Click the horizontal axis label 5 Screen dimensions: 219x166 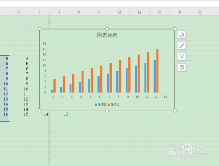coord(90,97)
